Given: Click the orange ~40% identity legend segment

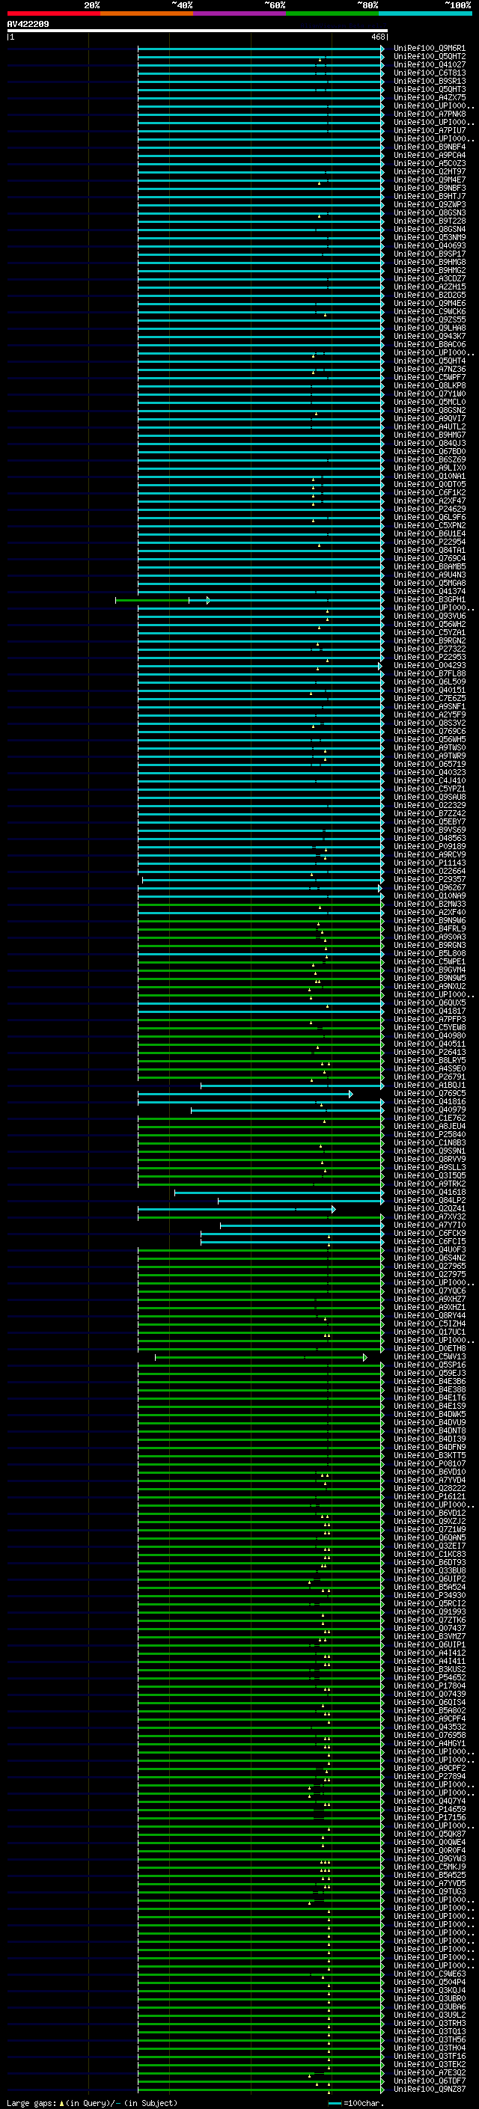Looking at the screenshot, I should [x=147, y=13].
